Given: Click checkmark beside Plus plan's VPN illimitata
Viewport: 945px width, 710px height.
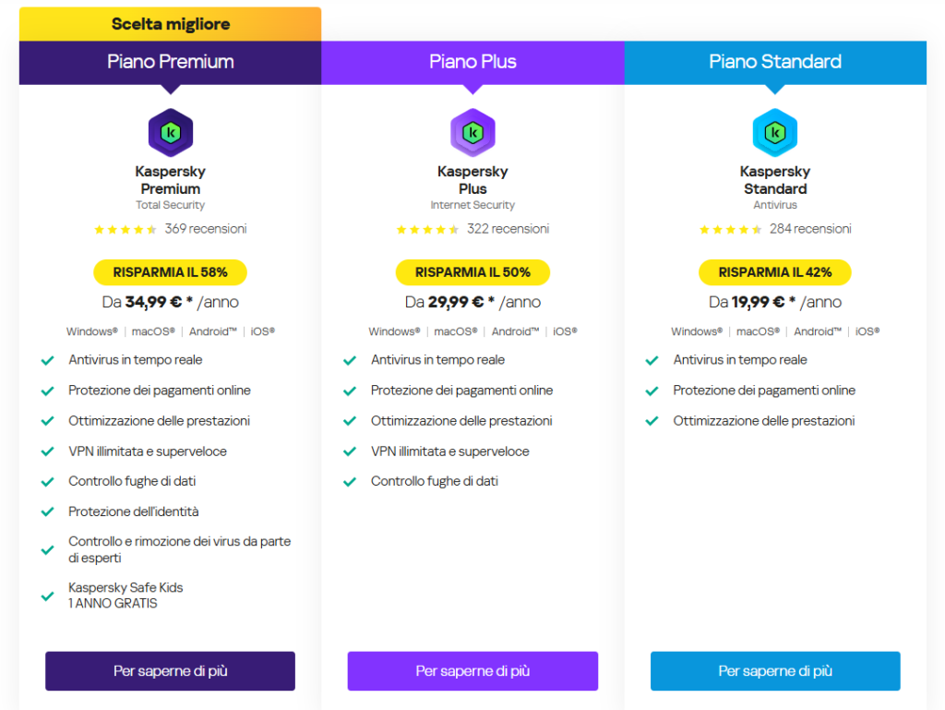Looking at the screenshot, I should coord(351,451).
